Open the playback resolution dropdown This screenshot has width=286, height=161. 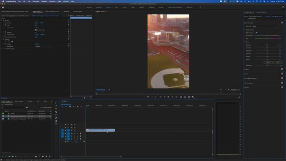tap(223, 90)
